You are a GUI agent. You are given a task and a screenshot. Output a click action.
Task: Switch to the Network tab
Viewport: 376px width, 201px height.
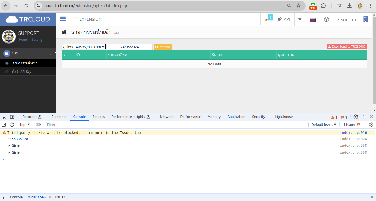(x=167, y=117)
